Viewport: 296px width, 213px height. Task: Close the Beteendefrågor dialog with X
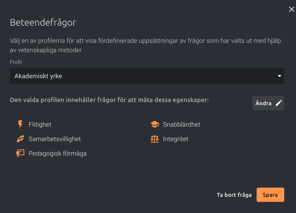[x=292, y=9]
